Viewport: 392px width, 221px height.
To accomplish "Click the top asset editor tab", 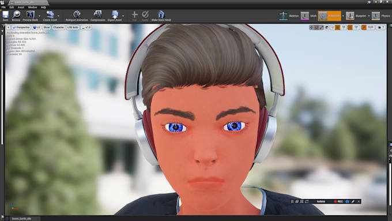I will pyautogui.click(x=28, y=2).
